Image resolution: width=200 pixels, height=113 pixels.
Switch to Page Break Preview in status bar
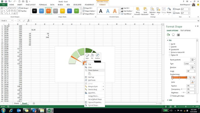pos(175,107)
